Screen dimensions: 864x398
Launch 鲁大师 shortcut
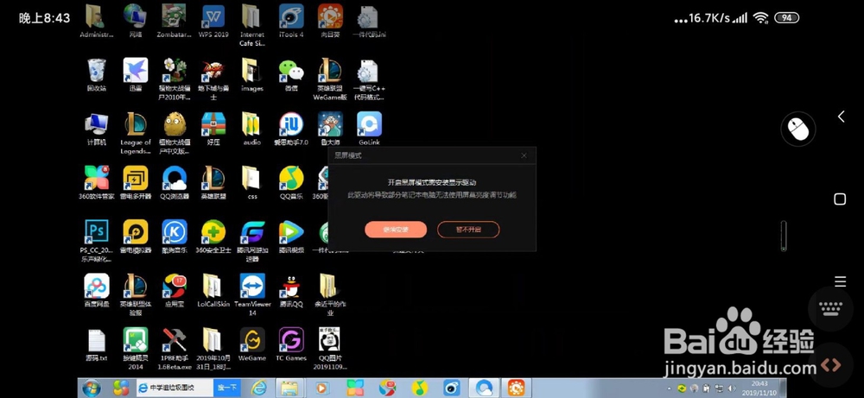(330, 129)
